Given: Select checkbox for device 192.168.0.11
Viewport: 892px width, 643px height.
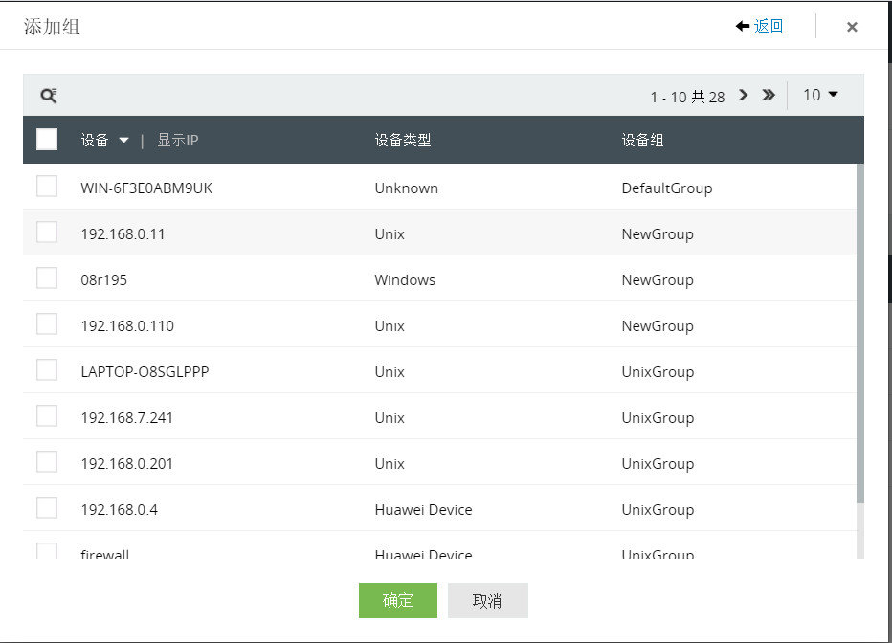Looking at the screenshot, I should click(47, 233).
